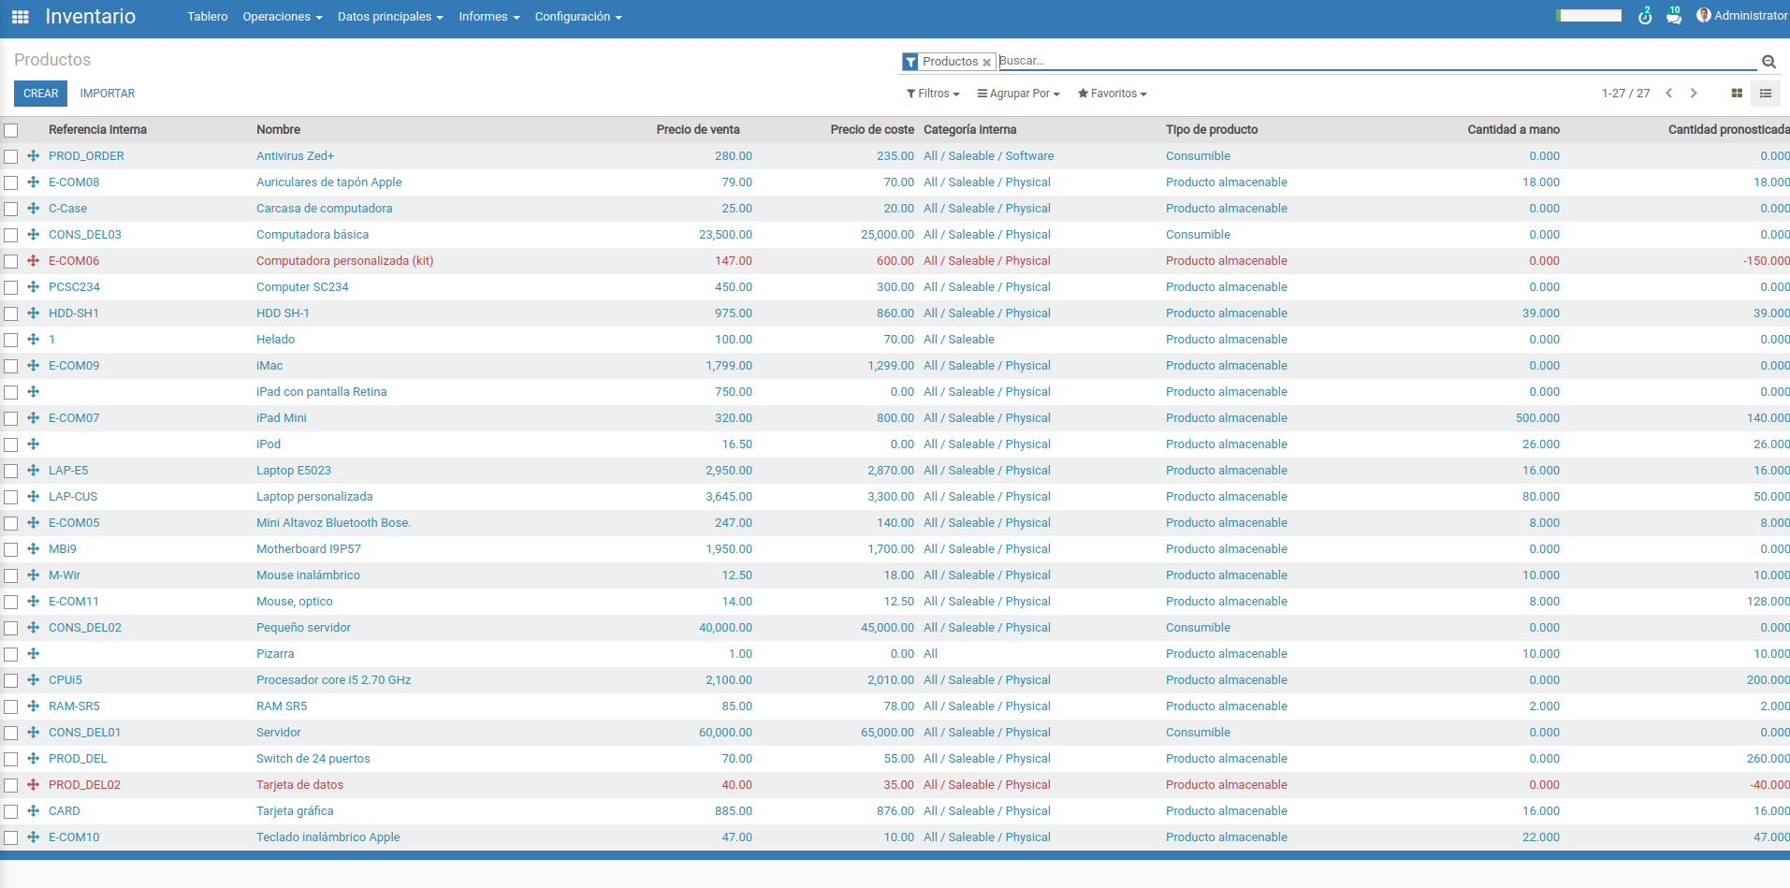The width and height of the screenshot is (1790, 888).
Task: Focus the Buscar search field
Action: [x=1377, y=61]
